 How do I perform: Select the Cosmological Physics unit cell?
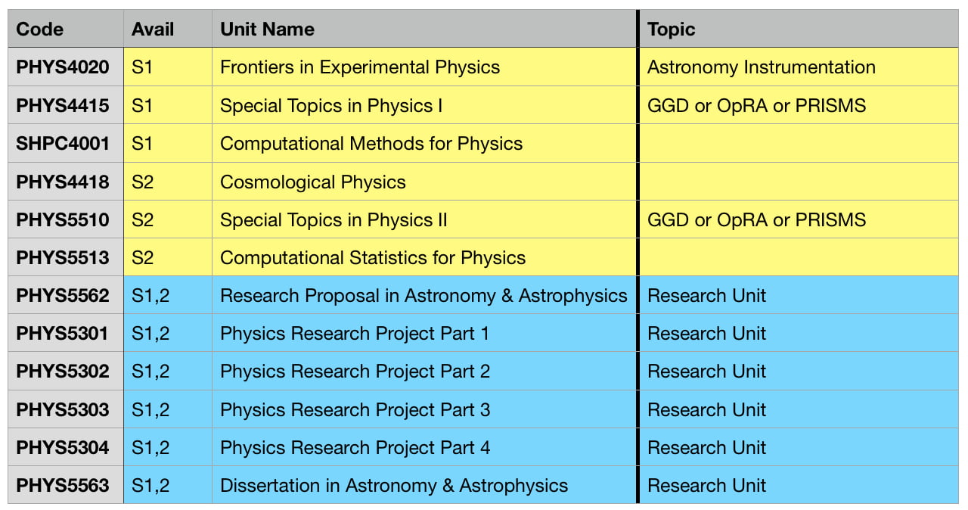pos(313,182)
